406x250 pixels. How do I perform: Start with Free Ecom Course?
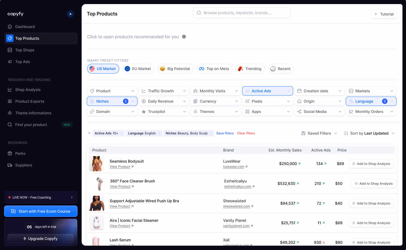(41, 211)
